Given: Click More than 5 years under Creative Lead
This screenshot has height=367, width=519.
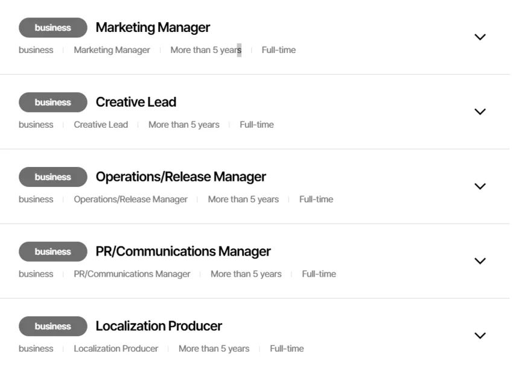Looking at the screenshot, I should pos(183,125).
